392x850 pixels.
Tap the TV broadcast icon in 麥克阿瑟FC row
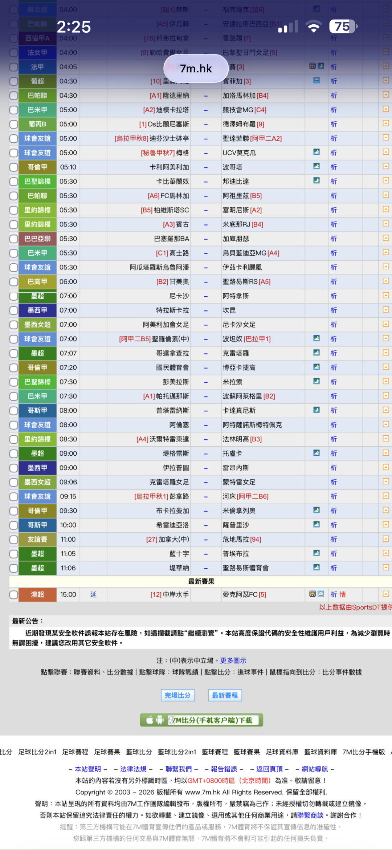click(312, 594)
